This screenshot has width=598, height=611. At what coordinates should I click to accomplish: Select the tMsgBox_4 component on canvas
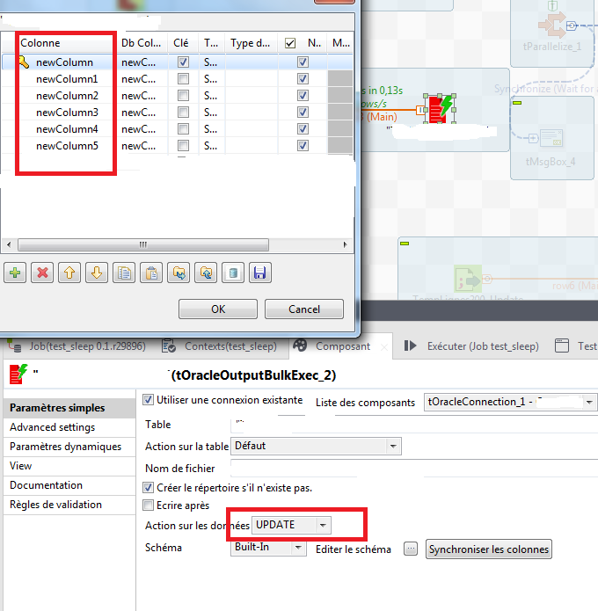(x=551, y=137)
